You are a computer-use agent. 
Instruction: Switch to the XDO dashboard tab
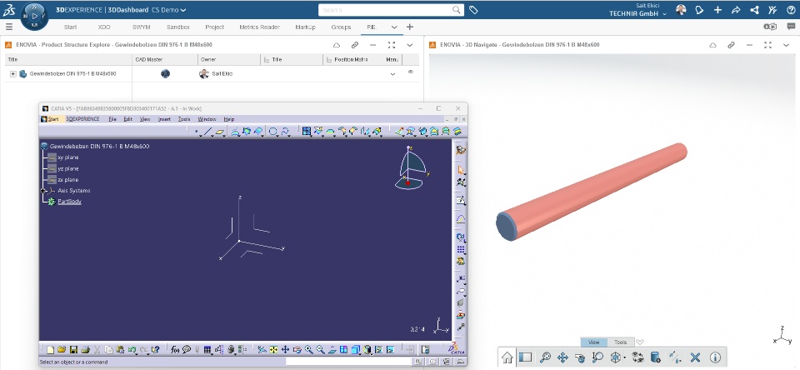(x=103, y=27)
